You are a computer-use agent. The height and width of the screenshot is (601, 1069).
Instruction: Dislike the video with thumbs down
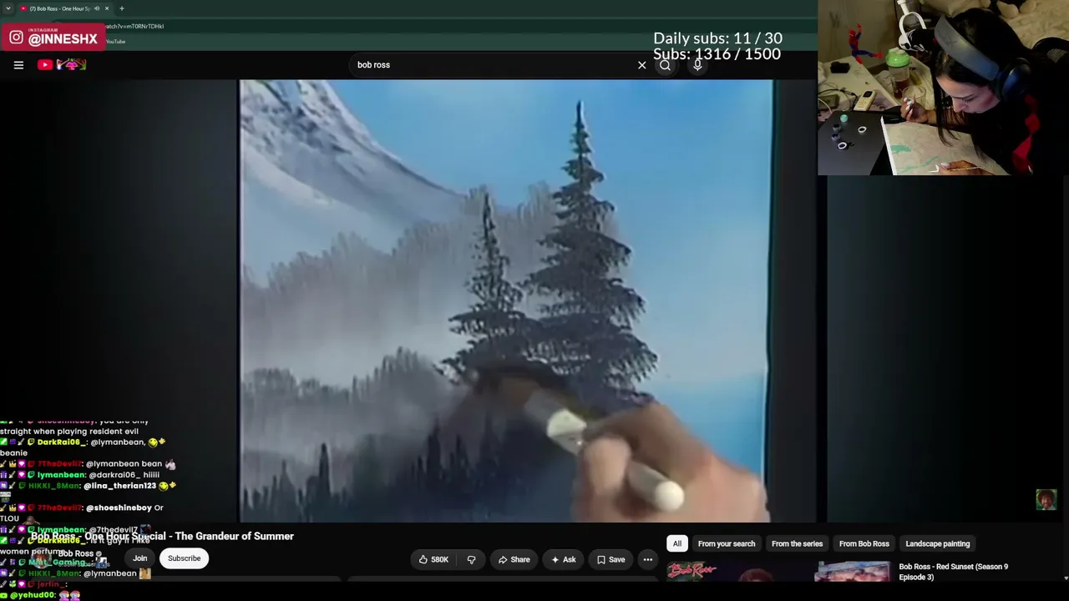coord(471,559)
